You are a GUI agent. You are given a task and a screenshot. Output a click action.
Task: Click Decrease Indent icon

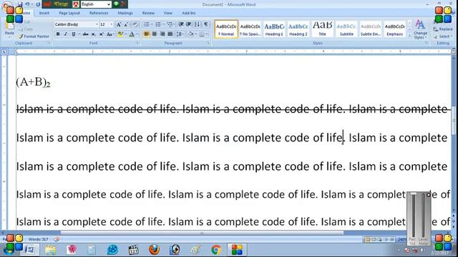[x=181, y=24]
